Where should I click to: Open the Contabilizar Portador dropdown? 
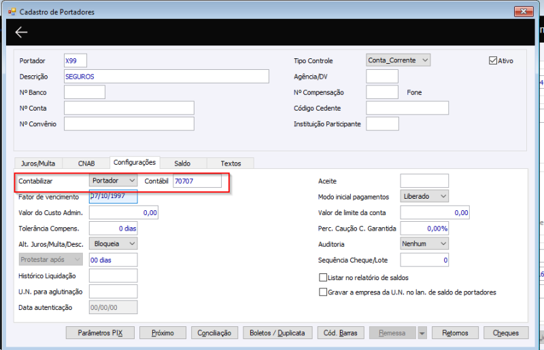click(x=113, y=180)
